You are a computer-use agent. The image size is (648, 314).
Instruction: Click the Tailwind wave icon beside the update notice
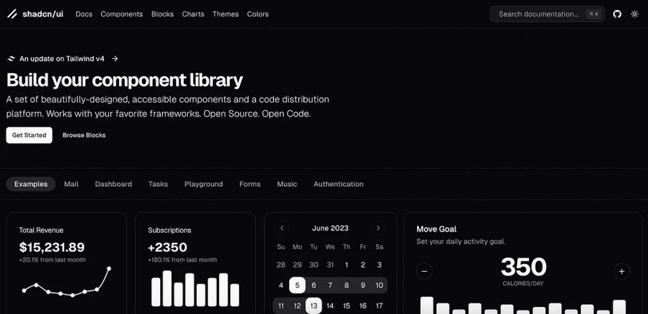point(11,59)
